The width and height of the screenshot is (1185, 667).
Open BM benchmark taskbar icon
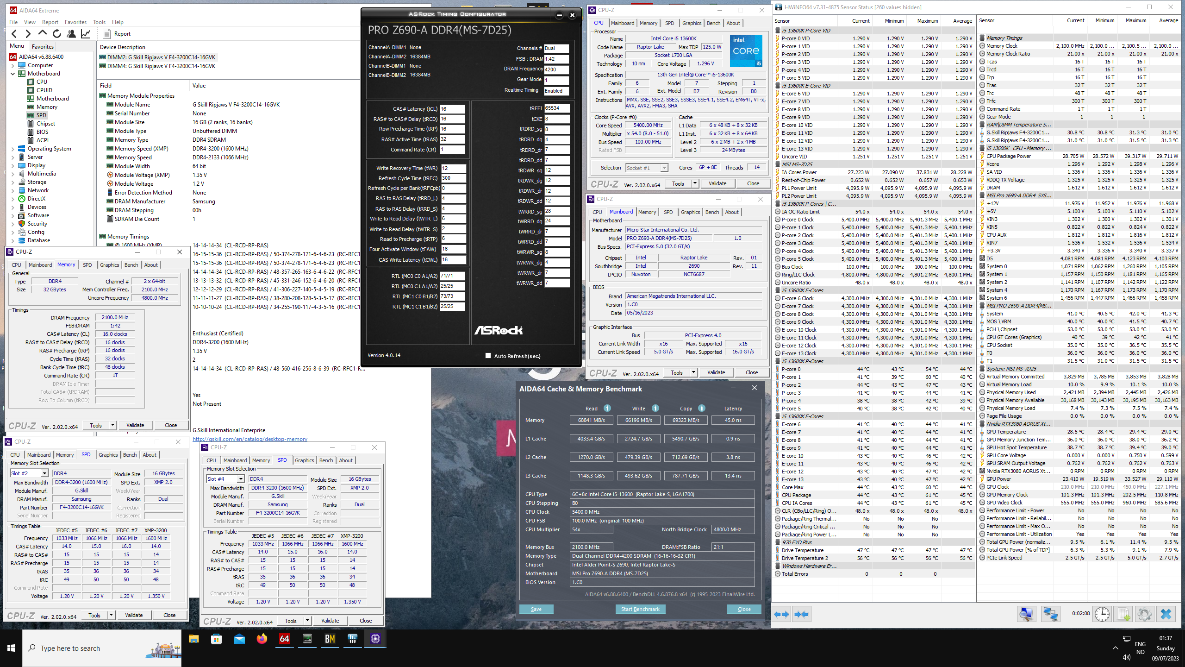pos(330,639)
